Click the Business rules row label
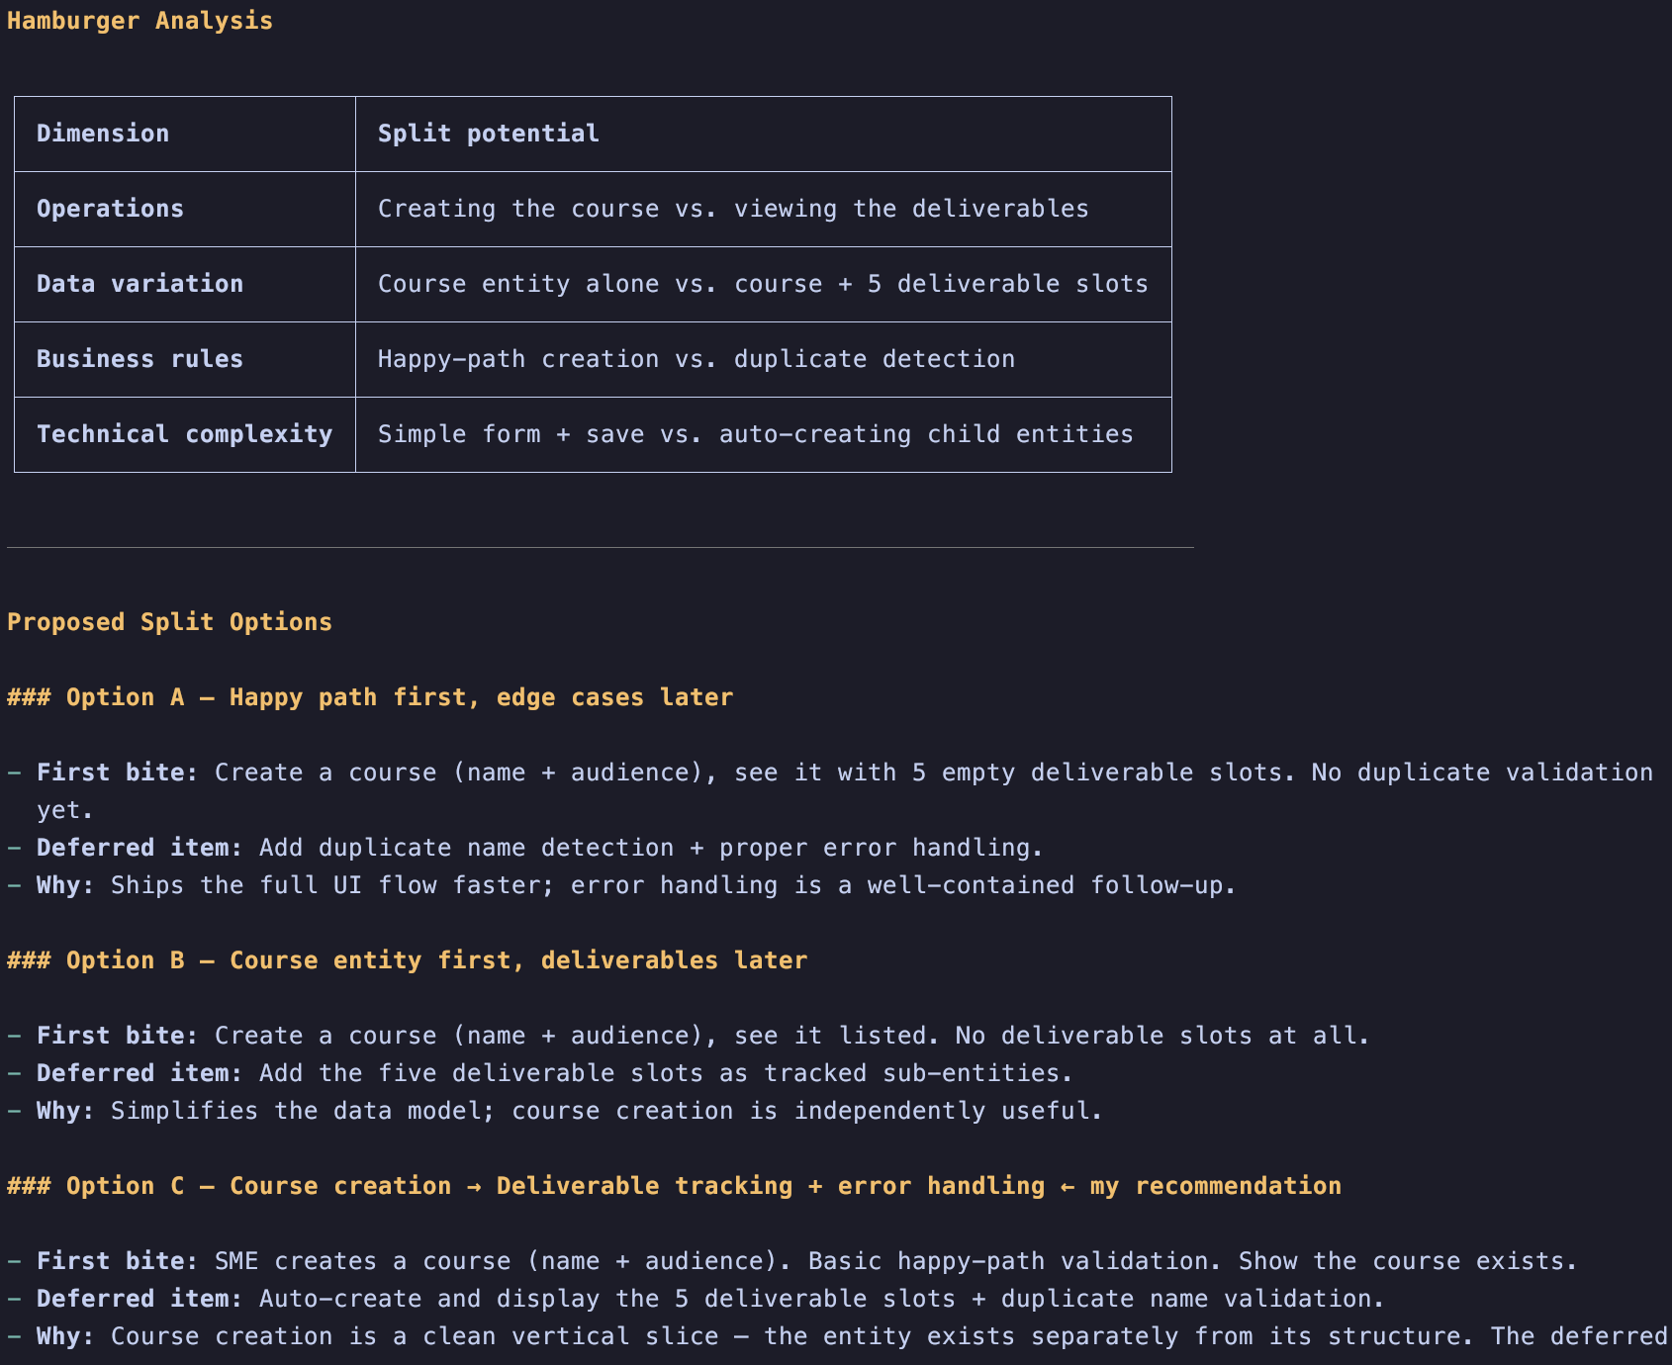 [139, 359]
